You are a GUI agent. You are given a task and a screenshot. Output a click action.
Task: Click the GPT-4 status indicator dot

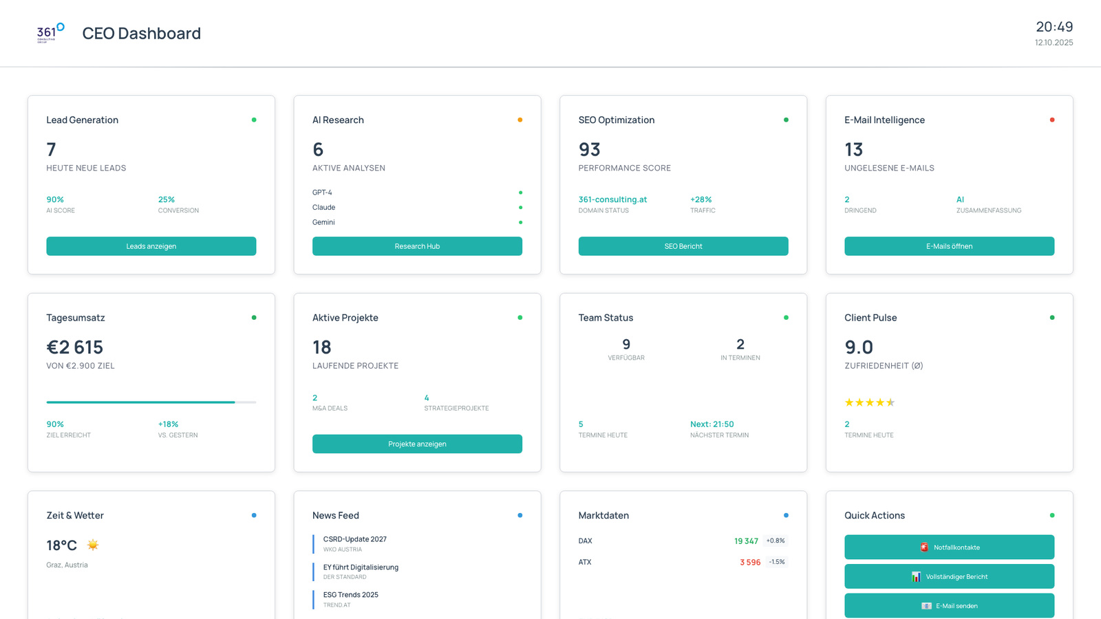520,193
